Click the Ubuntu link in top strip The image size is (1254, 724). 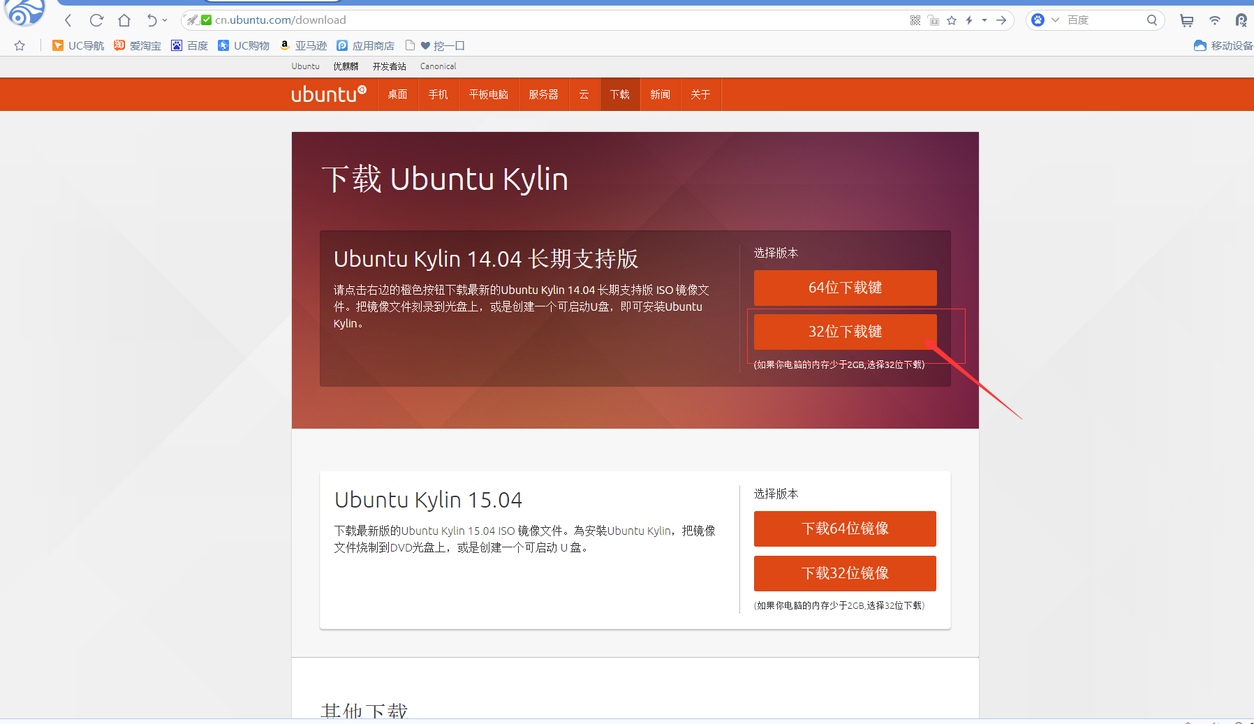[x=306, y=66]
